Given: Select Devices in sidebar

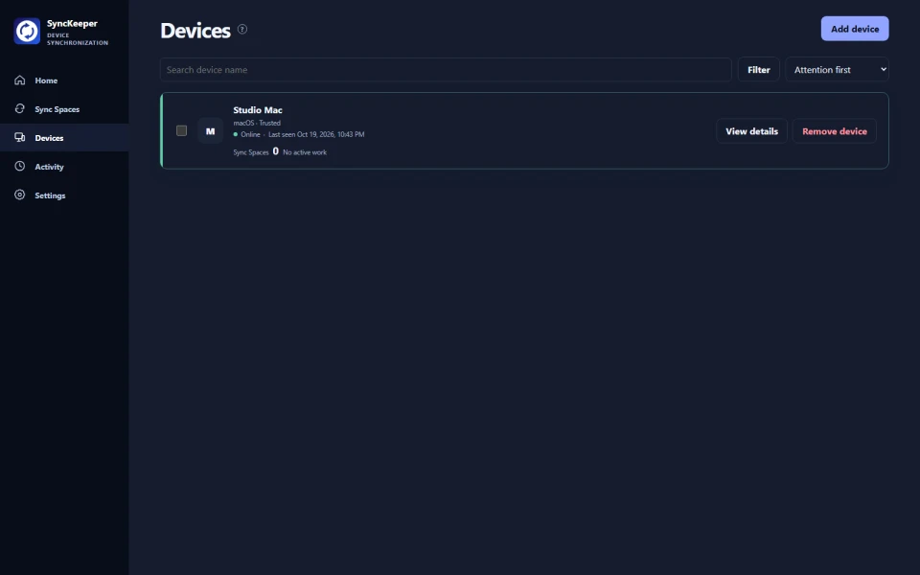Looking at the screenshot, I should (x=64, y=138).
